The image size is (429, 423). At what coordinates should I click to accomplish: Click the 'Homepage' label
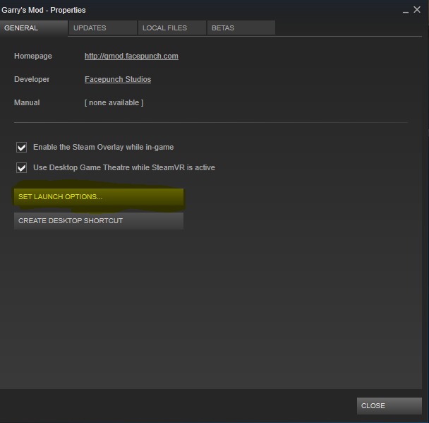[33, 56]
